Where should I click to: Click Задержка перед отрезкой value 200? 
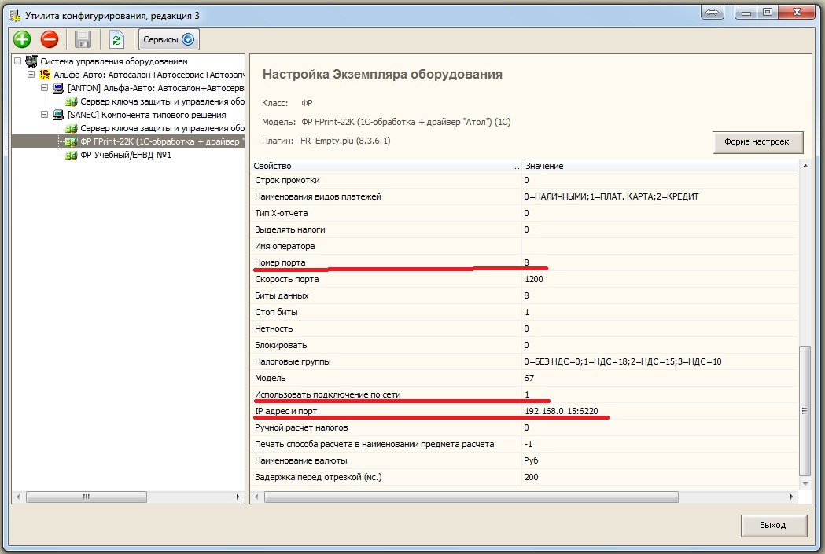click(532, 477)
